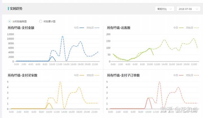Toggle 对比日 legend in 支付金额 chart
Viewport: 203px width, 118px height.
[93, 28]
